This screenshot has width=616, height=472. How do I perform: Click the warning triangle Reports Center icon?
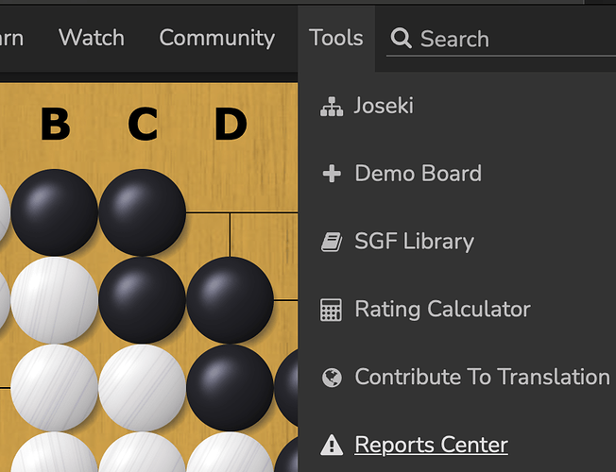click(x=331, y=446)
